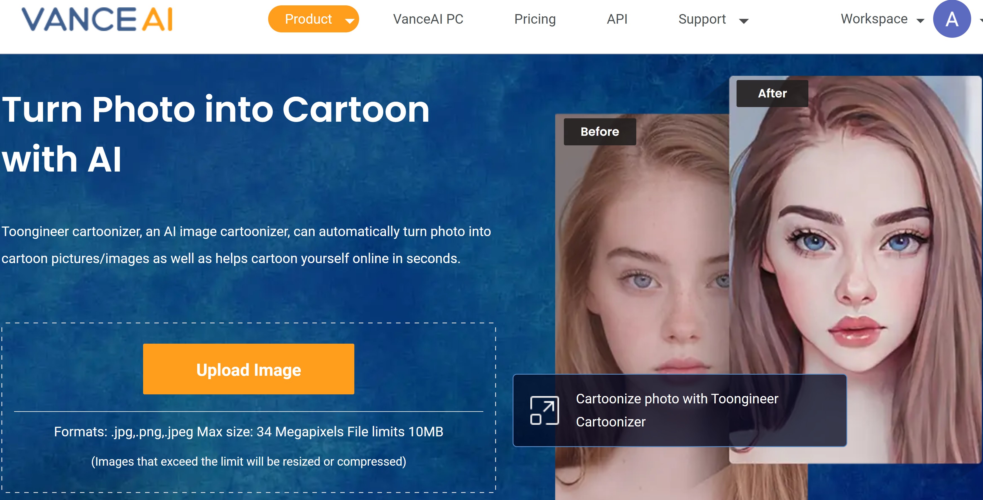Expand the Product dropdown arrow

coord(350,21)
